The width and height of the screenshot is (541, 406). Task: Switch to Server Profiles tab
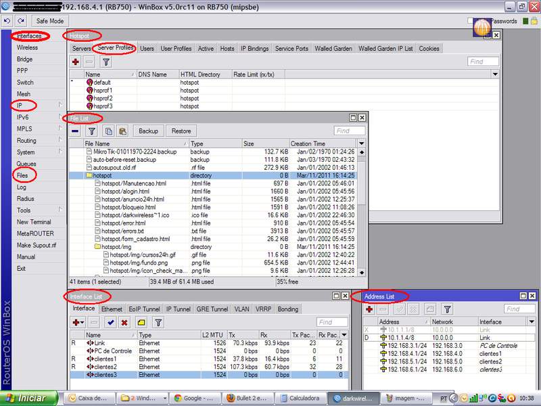pyautogui.click(x=115, y=47)
